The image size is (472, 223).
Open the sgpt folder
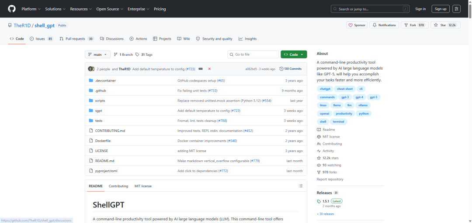coord(98,111)
